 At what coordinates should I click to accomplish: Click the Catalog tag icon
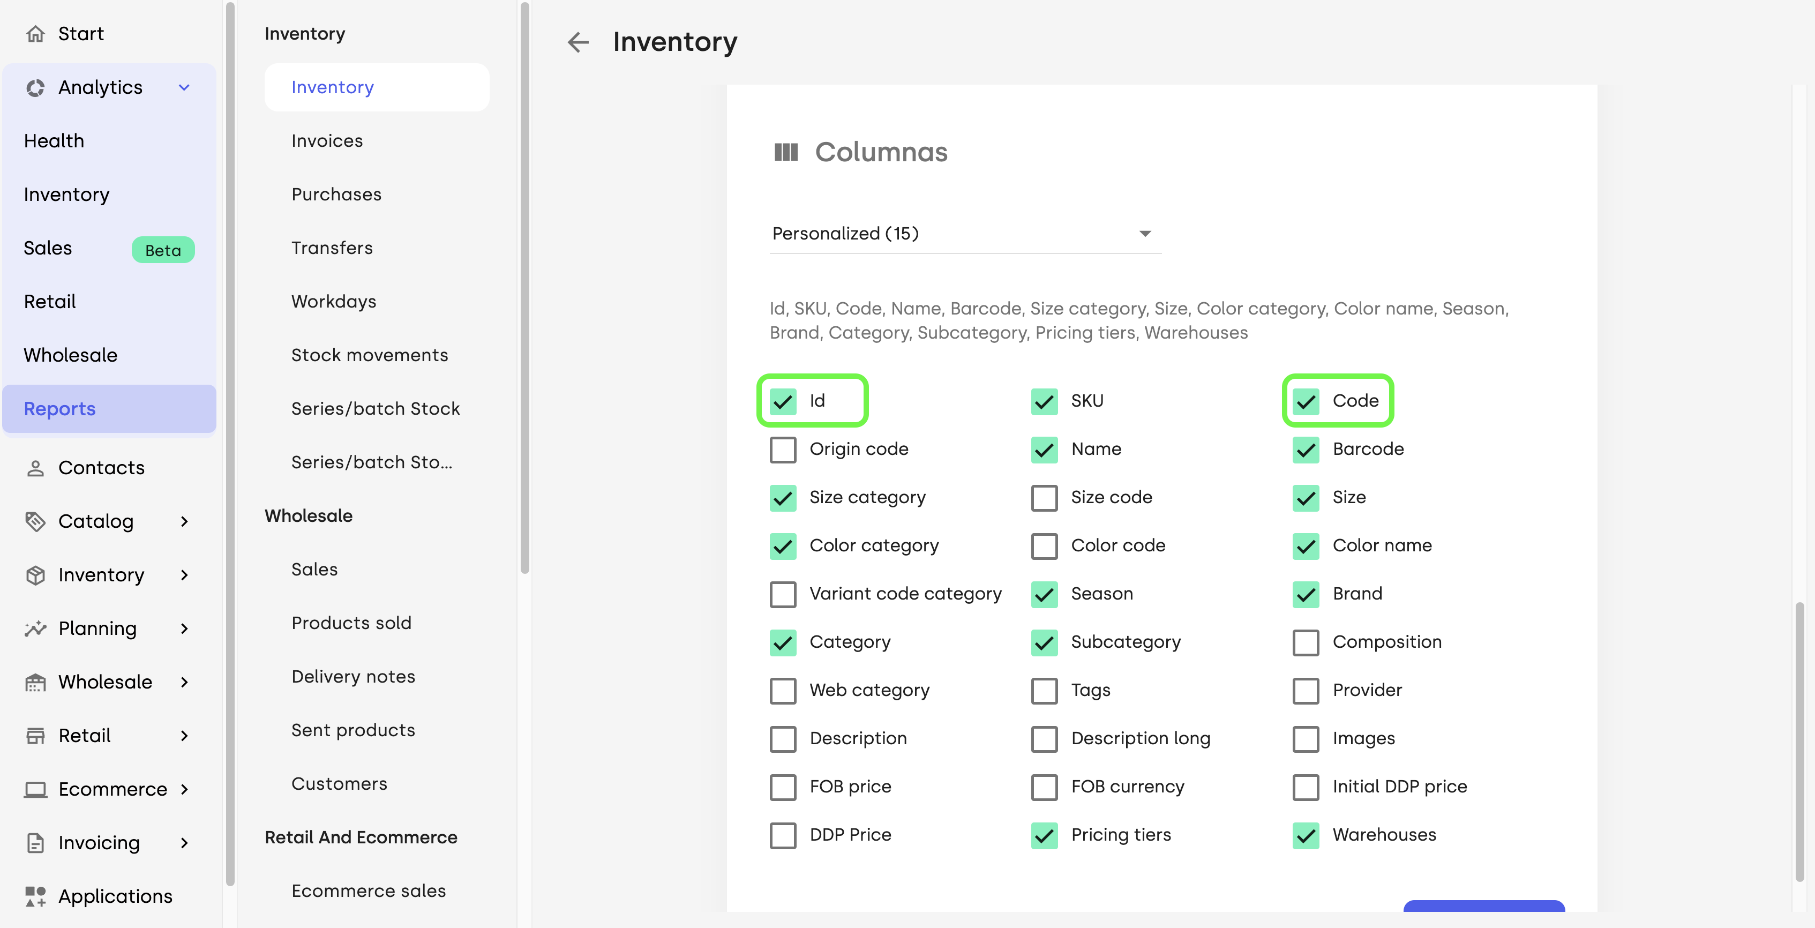(35, 521)
